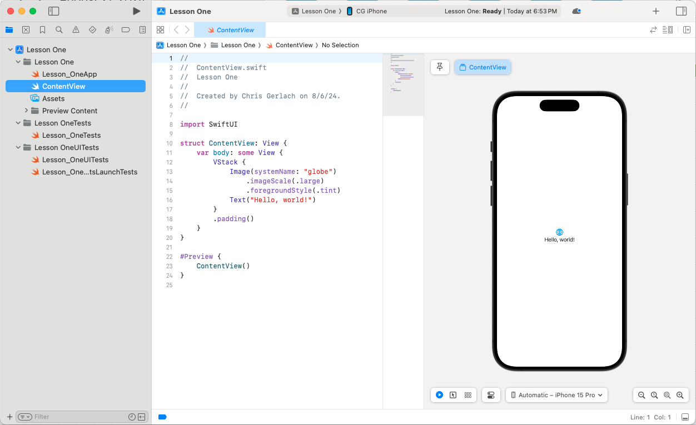Click the ContentView preview name button
The image size is (696, 425).
[x=483, y=67]
